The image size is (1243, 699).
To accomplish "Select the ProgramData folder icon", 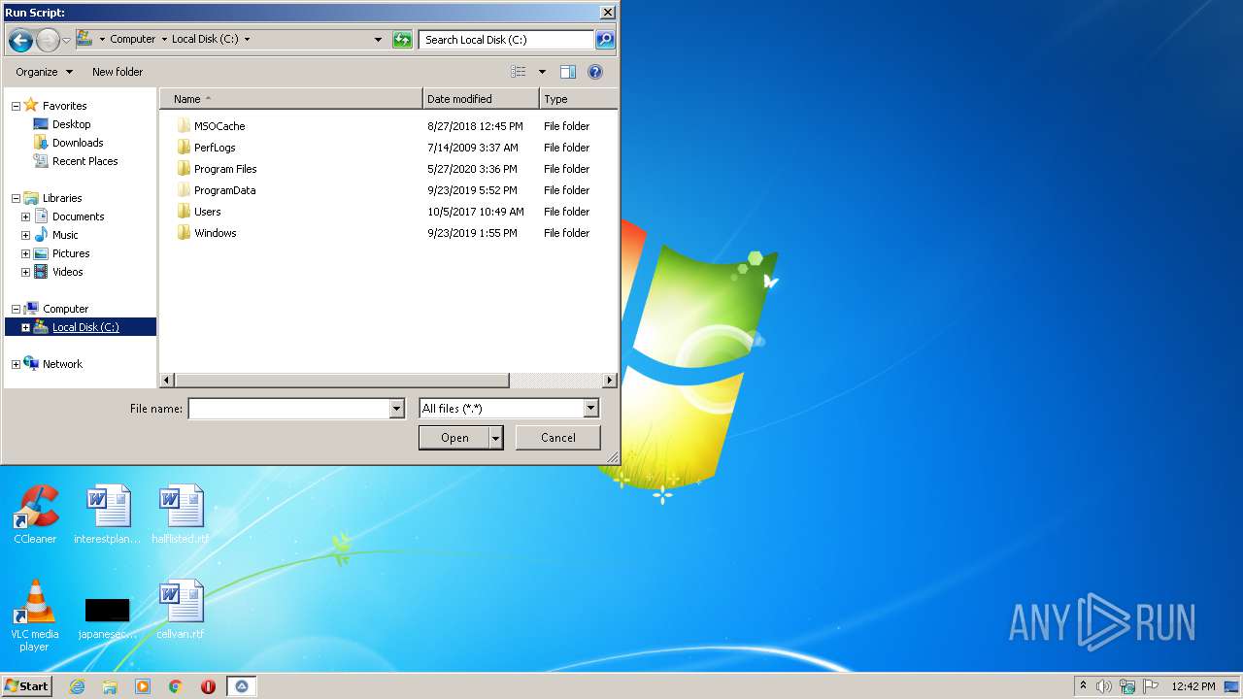I will click(184, 190).
